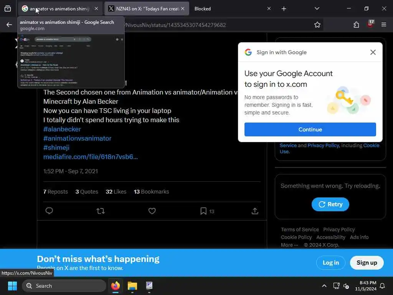The width and height of the screenshot is (393, 295).
Task: Click tab preview thumbnail of Google Search
Action: coord(71,61)
